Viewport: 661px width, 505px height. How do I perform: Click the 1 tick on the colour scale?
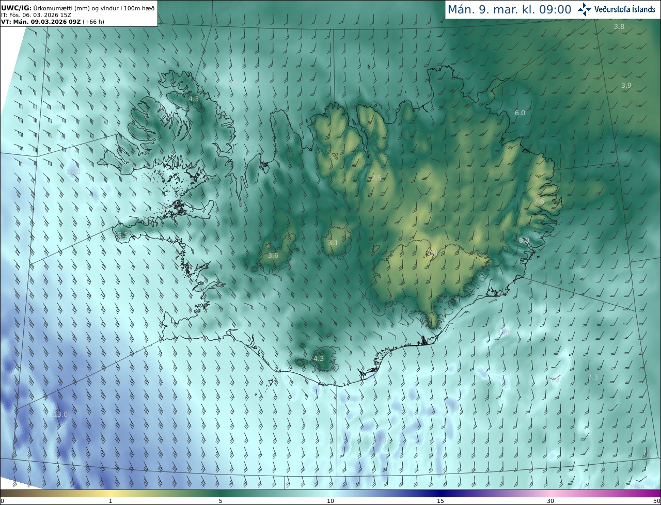pos(111,501)
